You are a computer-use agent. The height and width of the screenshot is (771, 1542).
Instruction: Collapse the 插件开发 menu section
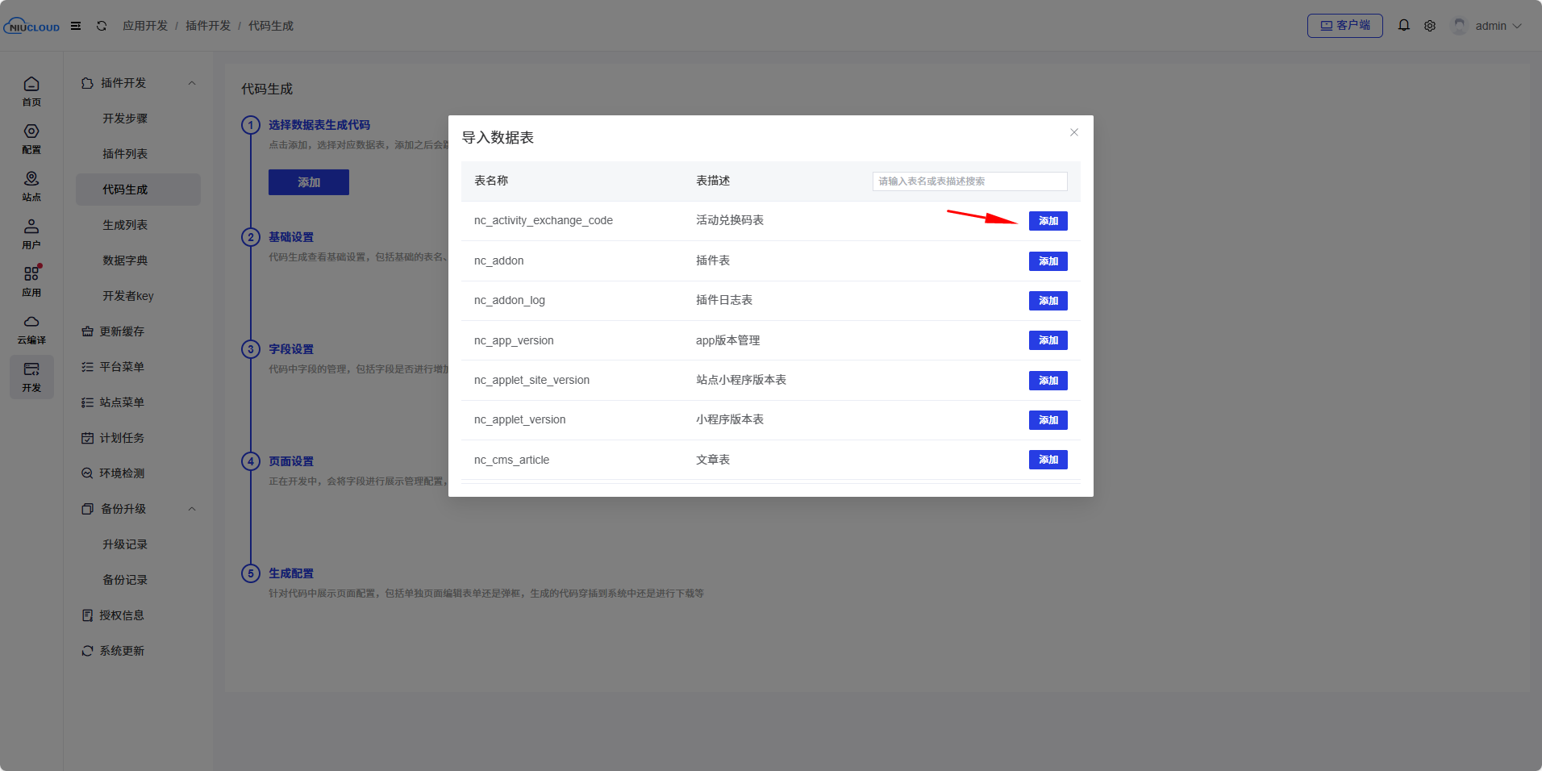point(192,82)
